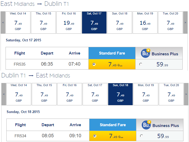Choose Tue, Oct 20 return date
Image resolution: width=189 pixels, height=142 pixels.
pyautogui.click(x=171, y=94)
